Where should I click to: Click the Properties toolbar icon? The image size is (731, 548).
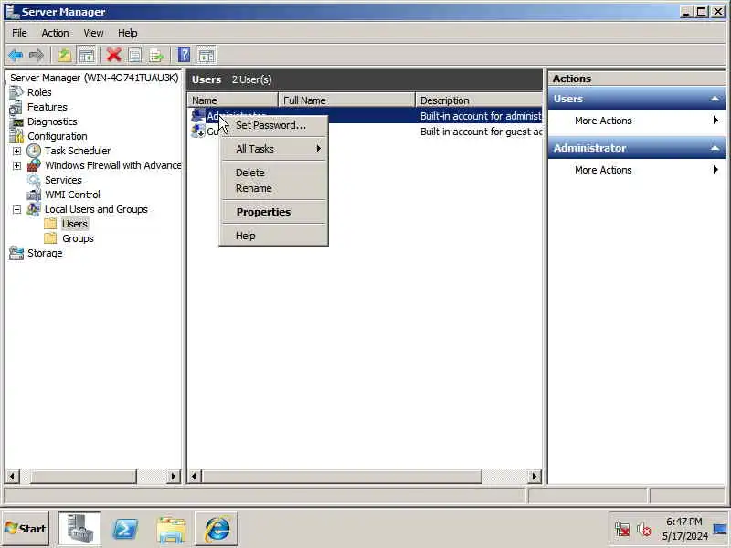(134, 56)
